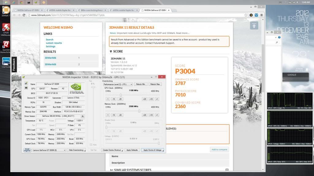Open the Create Clocks Shortcut button menu
The height and width of the screenshot is (176, 314).
click(112, 150)
